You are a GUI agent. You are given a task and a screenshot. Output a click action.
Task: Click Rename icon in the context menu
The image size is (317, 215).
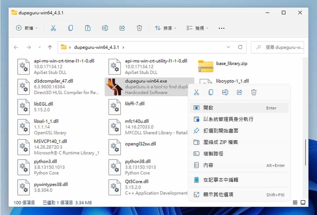pos(225,92)
